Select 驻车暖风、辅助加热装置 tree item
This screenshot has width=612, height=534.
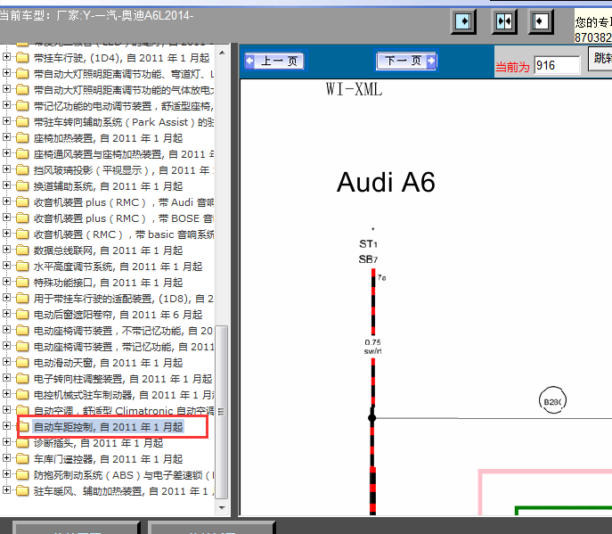click(x=124, y=491)
